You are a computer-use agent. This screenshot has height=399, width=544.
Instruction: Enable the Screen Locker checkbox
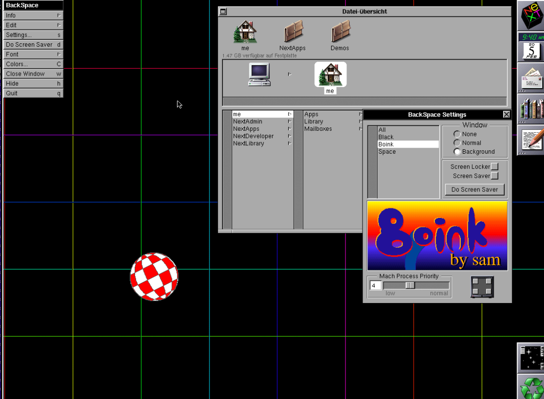[x=495, y=167]
